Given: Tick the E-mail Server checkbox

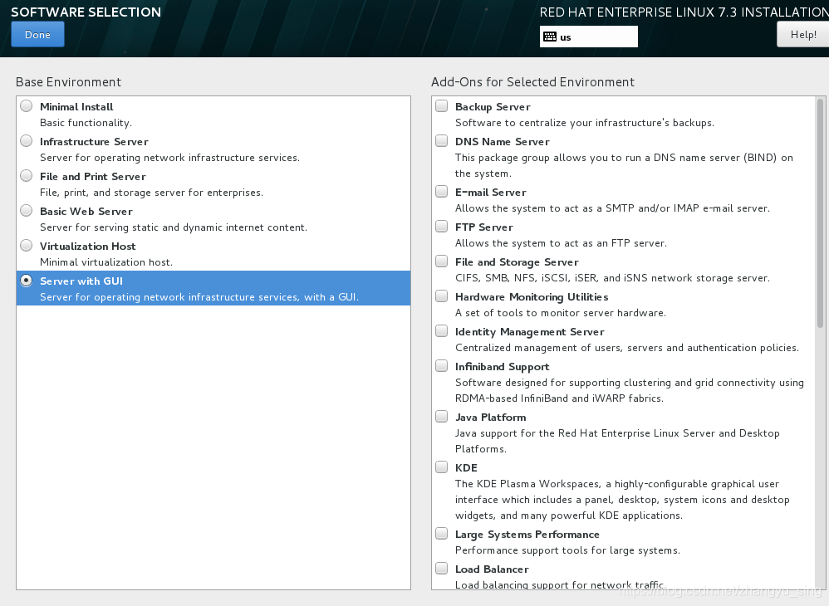Looking at the screenshot, I should pyautogui.click(x=441, y=192).
